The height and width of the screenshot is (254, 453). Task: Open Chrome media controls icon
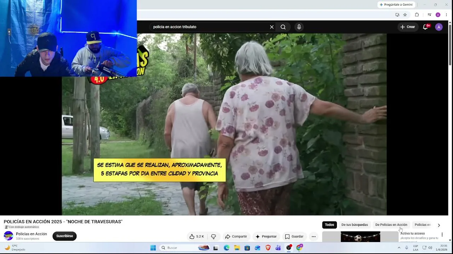tap(429, 15)
